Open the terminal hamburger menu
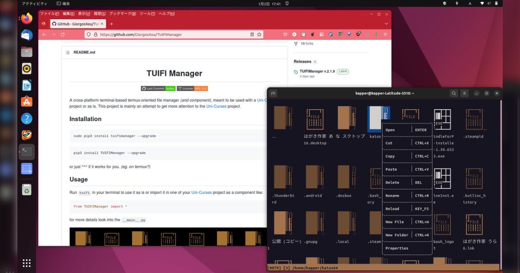The height and width of the screenshot is (273, 520). pos(465,93)
